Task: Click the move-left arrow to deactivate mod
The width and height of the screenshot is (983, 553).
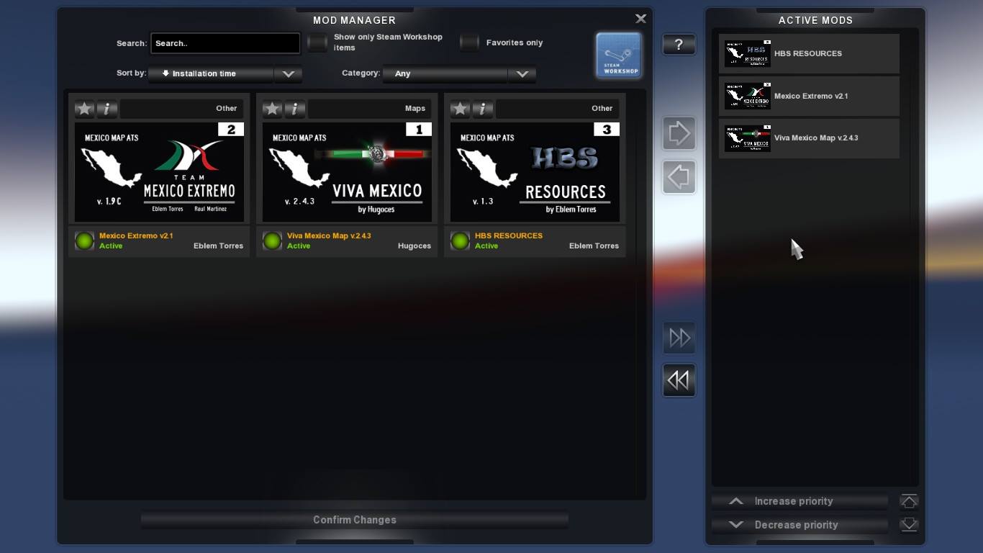Action: tap(679, 177)
